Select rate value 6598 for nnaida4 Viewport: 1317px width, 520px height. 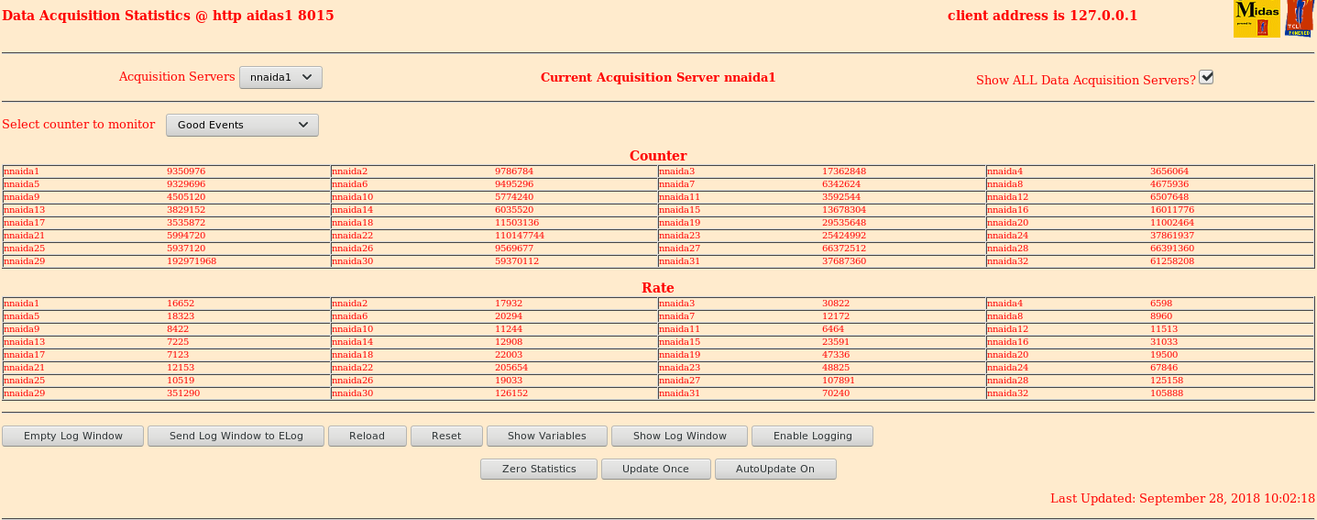point(1161,304)
